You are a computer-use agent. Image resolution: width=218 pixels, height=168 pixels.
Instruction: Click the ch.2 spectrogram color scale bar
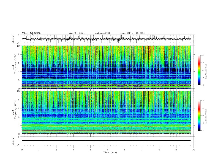[199, 116]
